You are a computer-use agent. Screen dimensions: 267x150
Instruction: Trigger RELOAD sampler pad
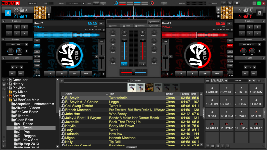point(241,102)
